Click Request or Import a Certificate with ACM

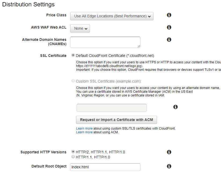(117, 120)
